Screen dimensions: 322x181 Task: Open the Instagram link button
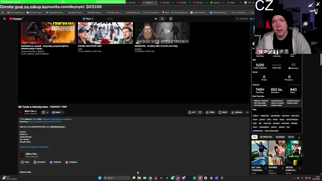71,162
